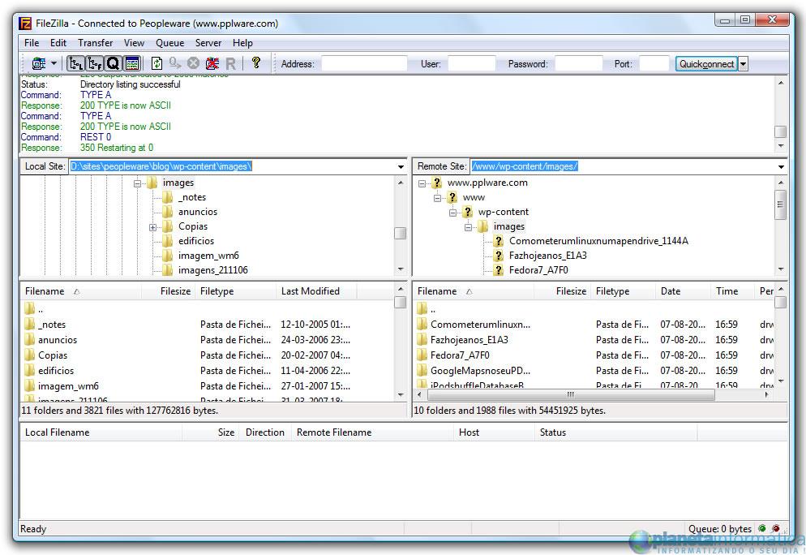Screen dimensions: 806x555
Task: Open the Server menu
Action: [208, 43]
